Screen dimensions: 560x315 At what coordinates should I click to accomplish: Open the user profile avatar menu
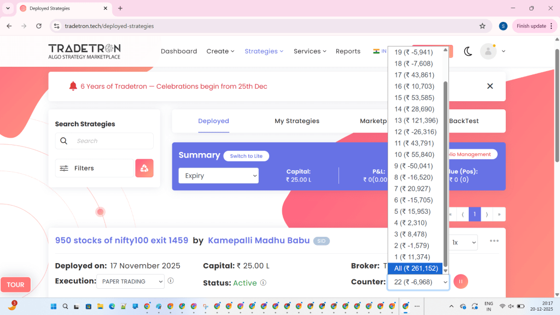(488, 51)
